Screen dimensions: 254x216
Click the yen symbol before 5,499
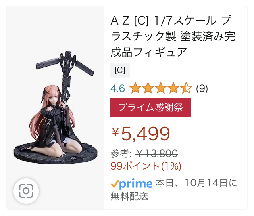pyautogui.click(x=115, y=132)
